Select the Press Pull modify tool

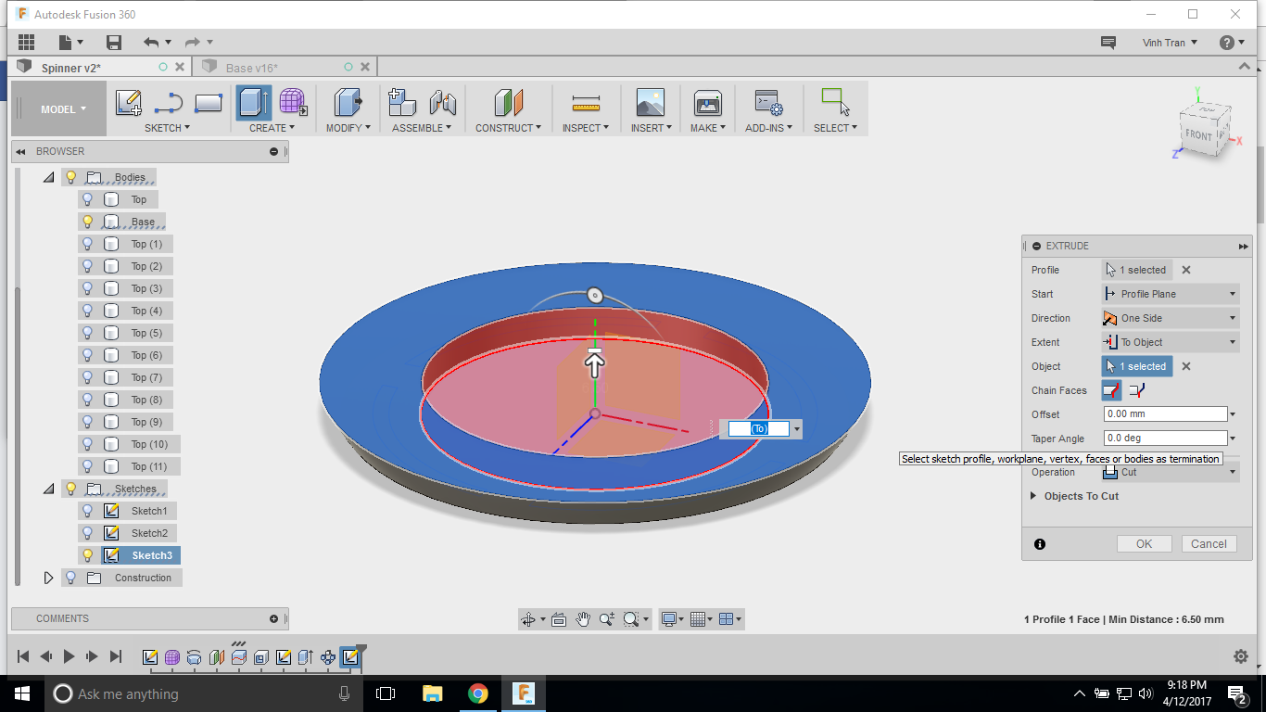(x=348, y=102)
